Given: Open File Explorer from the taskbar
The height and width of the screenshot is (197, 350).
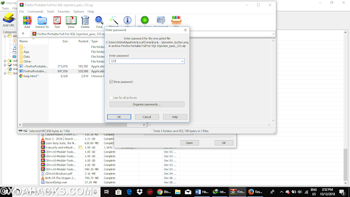Looking at the screenshot, I should click(177, 192).
